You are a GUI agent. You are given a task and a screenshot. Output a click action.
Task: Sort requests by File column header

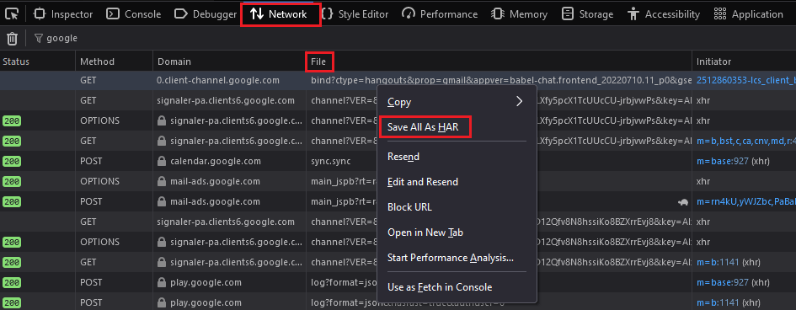(318, 61)
